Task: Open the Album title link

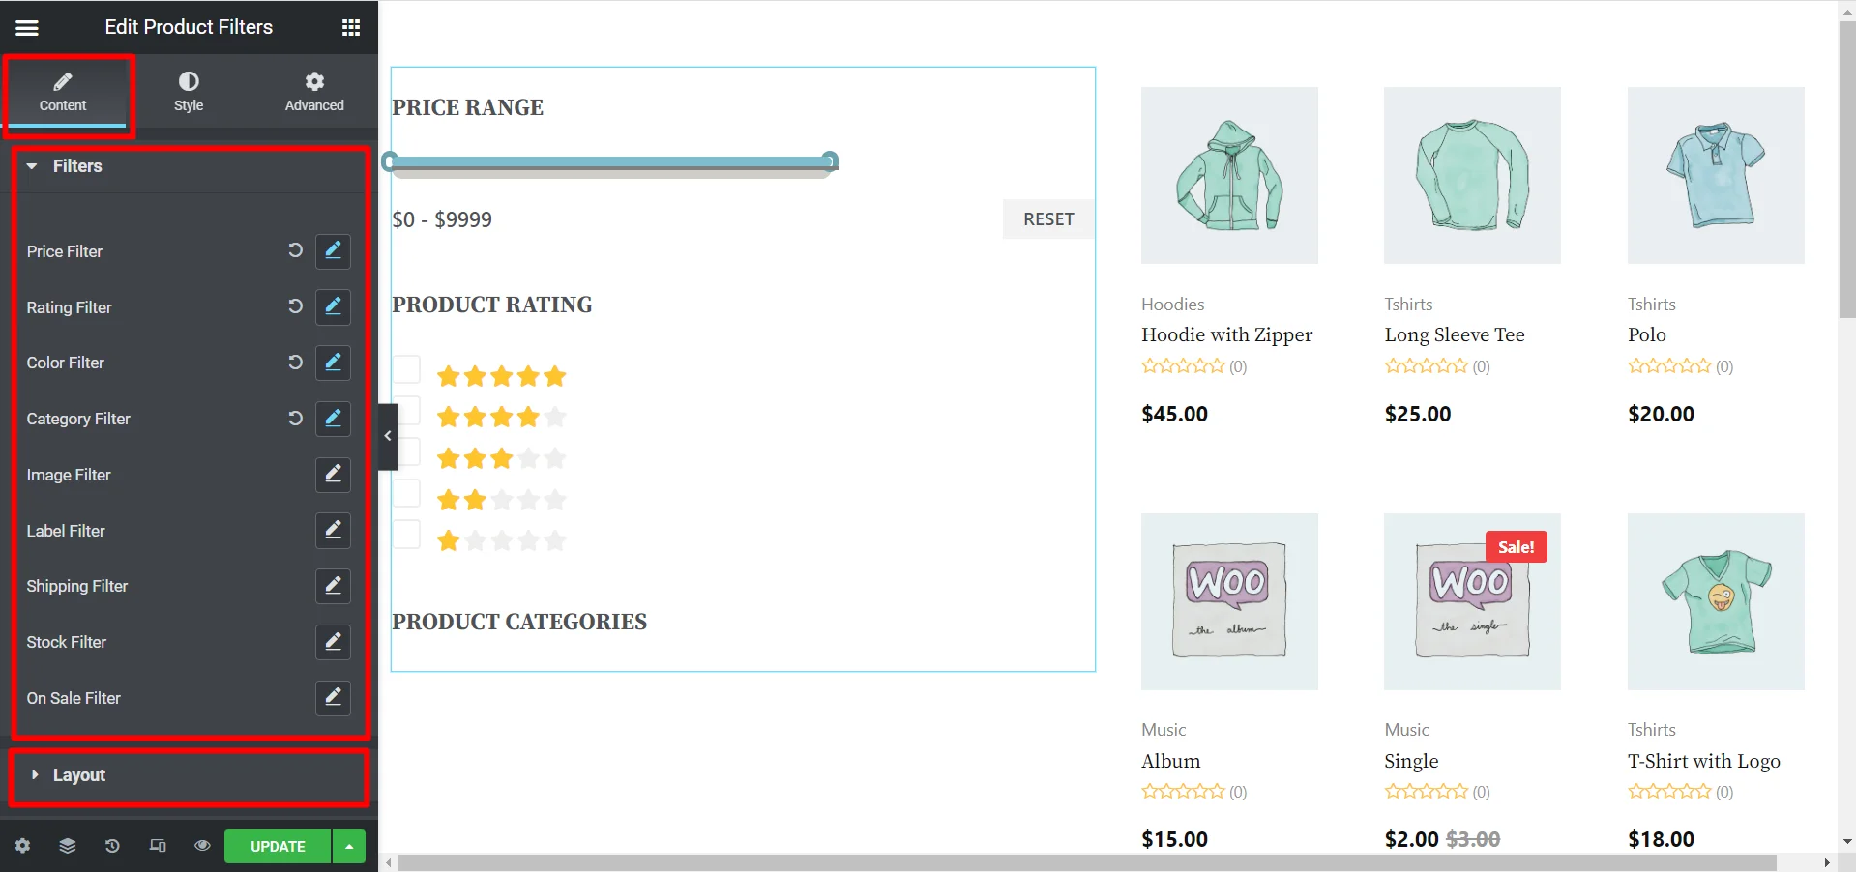Action: click(1170, 761)
